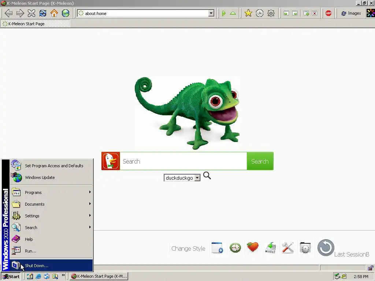Click the folder with gear settings icon
This screenshot has height=281, width=375.
tap(305, 248)
